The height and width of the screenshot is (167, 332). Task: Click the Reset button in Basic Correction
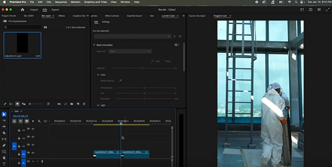(167, 61)
